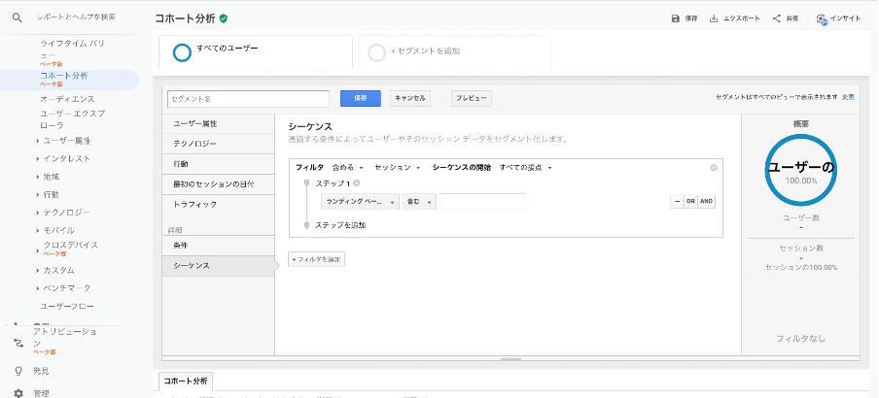Open the Insights (インサイト) icon
This screenshot has width=879, height=398.
[x=822, y=18]
